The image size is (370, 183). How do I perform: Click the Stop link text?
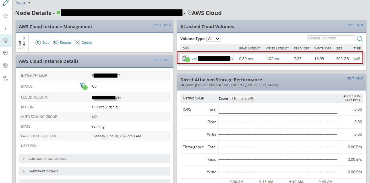46,43
